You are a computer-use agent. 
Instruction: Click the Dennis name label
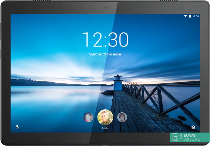tap(105, 128)
